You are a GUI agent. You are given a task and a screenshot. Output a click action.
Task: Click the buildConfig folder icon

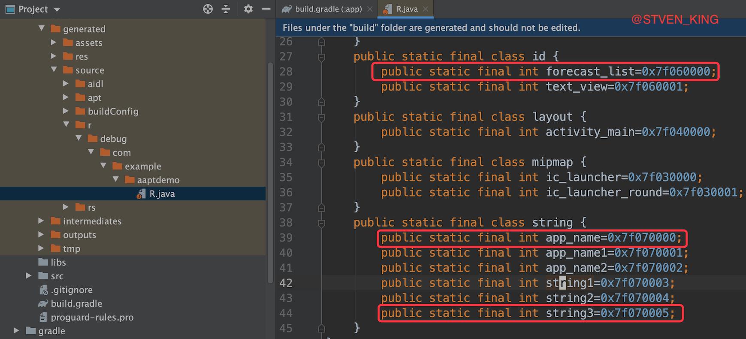(x=80, y=111)
